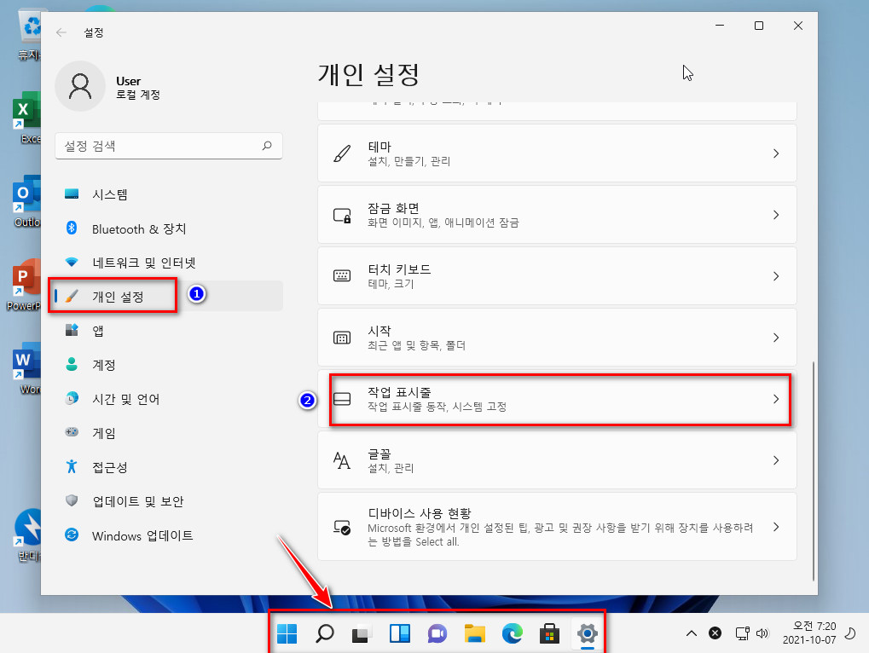Click the settings back arrow
The width and height of the screenshot is (869, 653).
point(61,32)
